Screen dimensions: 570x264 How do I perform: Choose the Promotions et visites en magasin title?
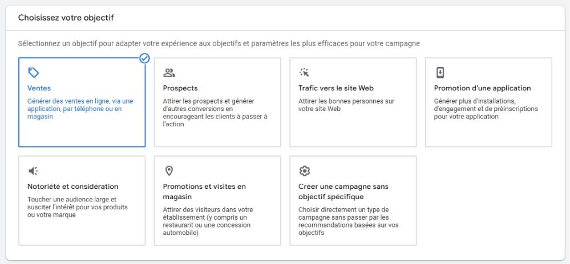click(x=204, y=192)
